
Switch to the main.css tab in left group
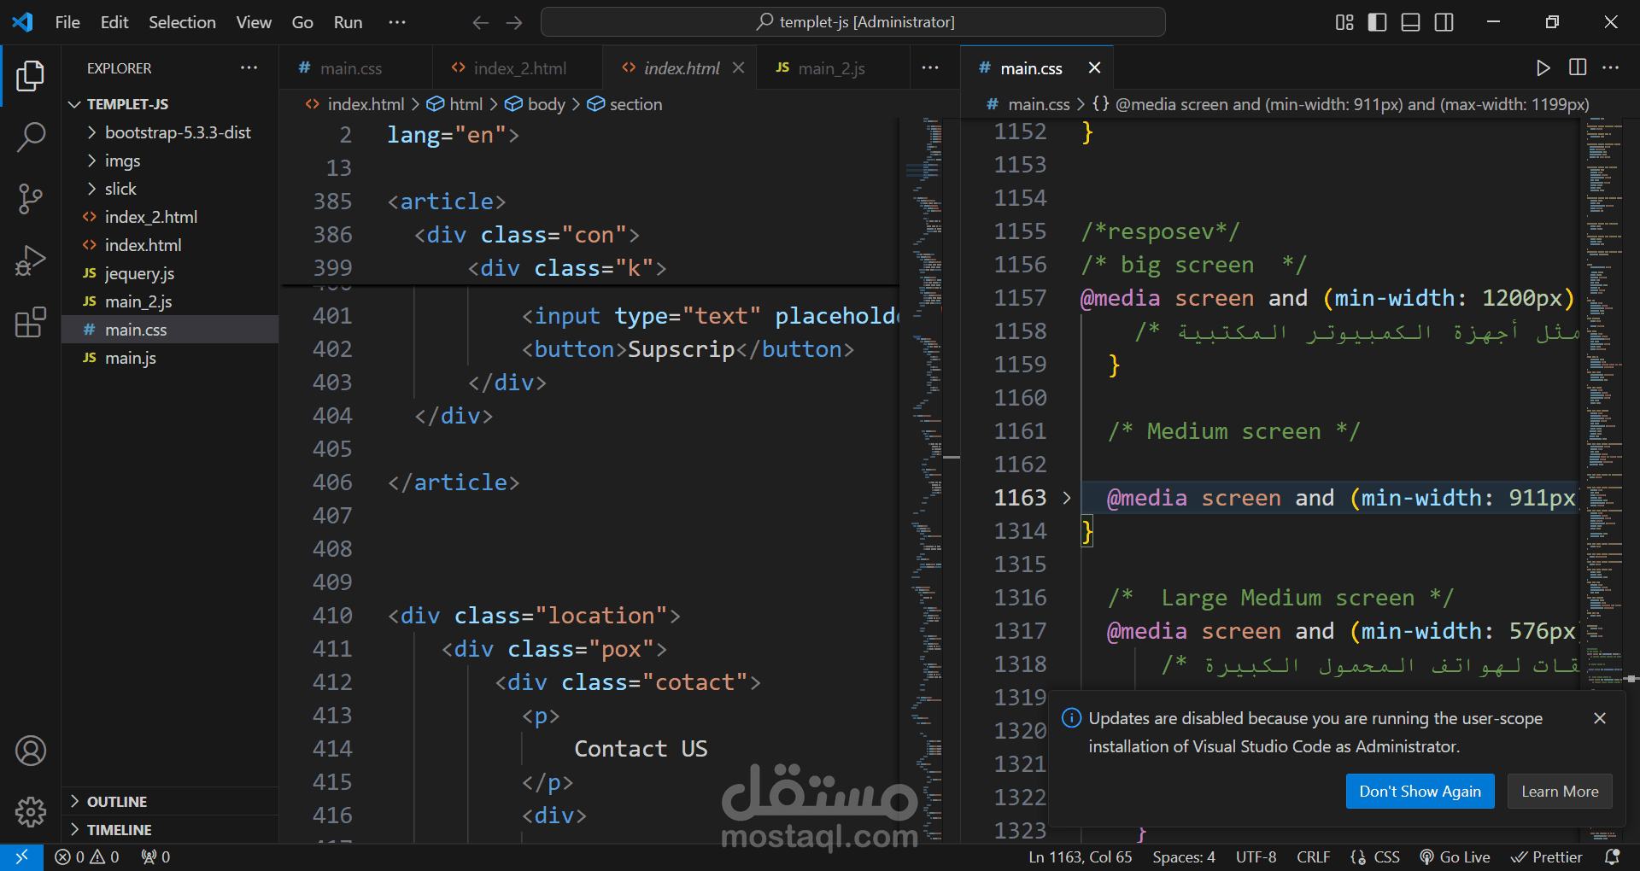355,67
